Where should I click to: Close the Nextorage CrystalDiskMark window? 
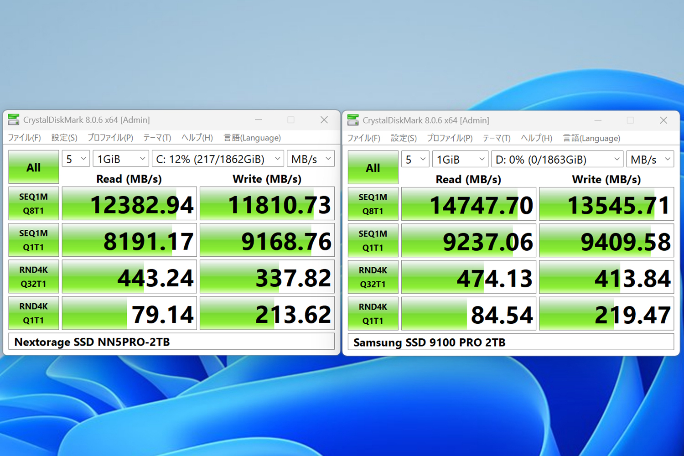[324, 120]
